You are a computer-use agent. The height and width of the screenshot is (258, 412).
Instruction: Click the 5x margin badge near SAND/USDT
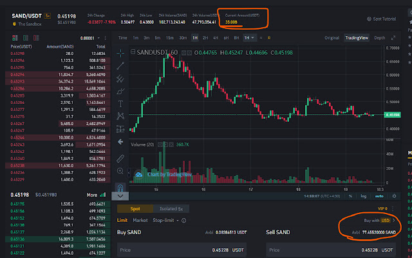pos(48,15)
